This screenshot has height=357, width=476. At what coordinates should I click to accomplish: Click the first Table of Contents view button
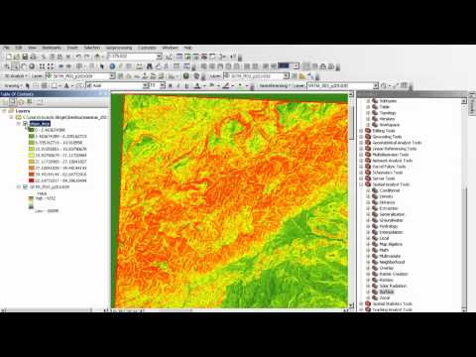pyautogui.click(x=5, y=101)
